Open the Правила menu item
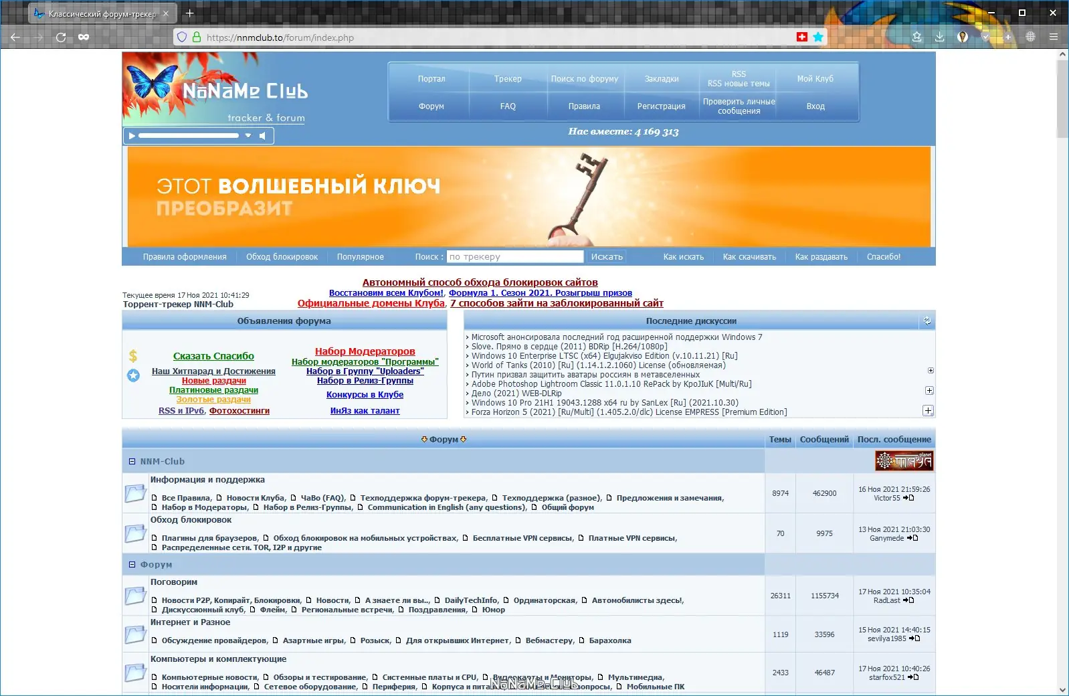 coord(585,106)
